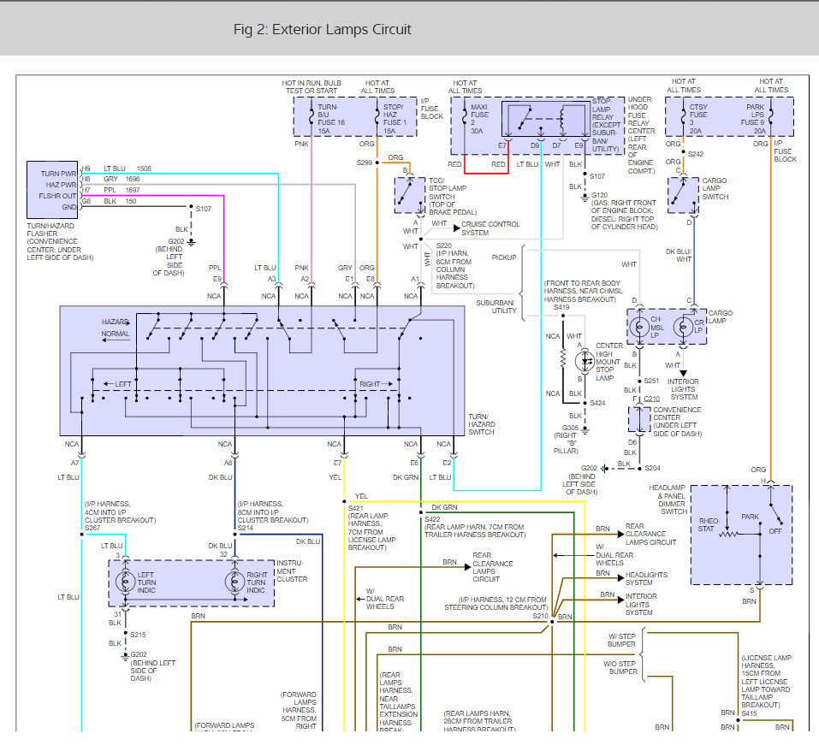Click the 'HAZARD' label in the switch

(115, 322)
